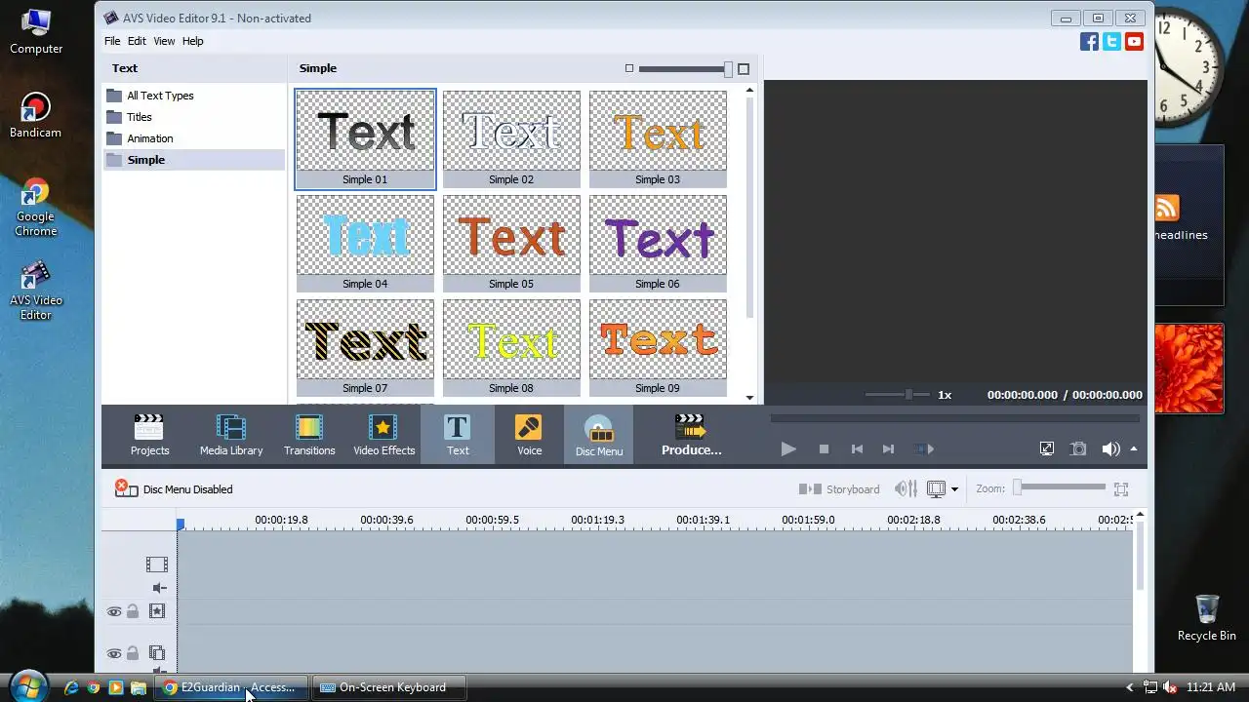Expand the volume arrow next to speaker
The width and height of the screenshot is (1249, 702).
pyautogui.click(x=1134, y=448)
